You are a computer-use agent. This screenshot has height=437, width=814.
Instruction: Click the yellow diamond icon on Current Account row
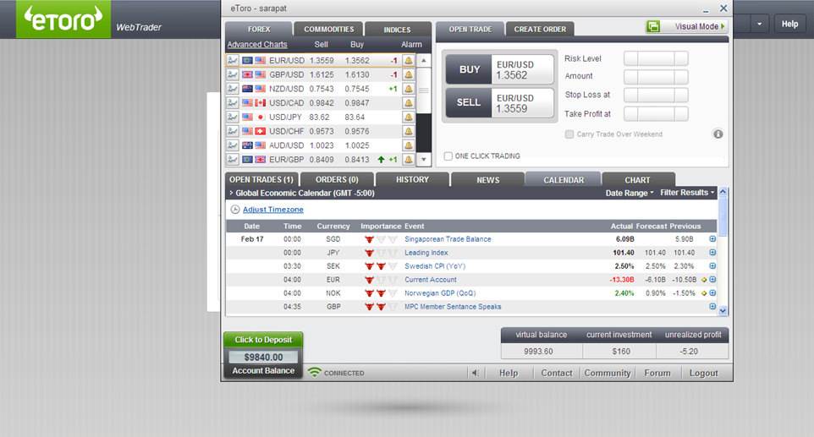[x=704, y=280]
